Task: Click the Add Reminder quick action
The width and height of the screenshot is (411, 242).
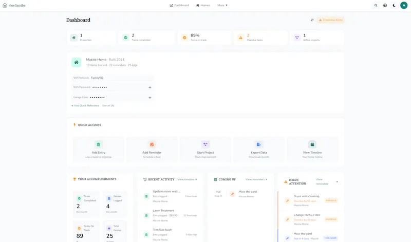Action: point(152,149)
